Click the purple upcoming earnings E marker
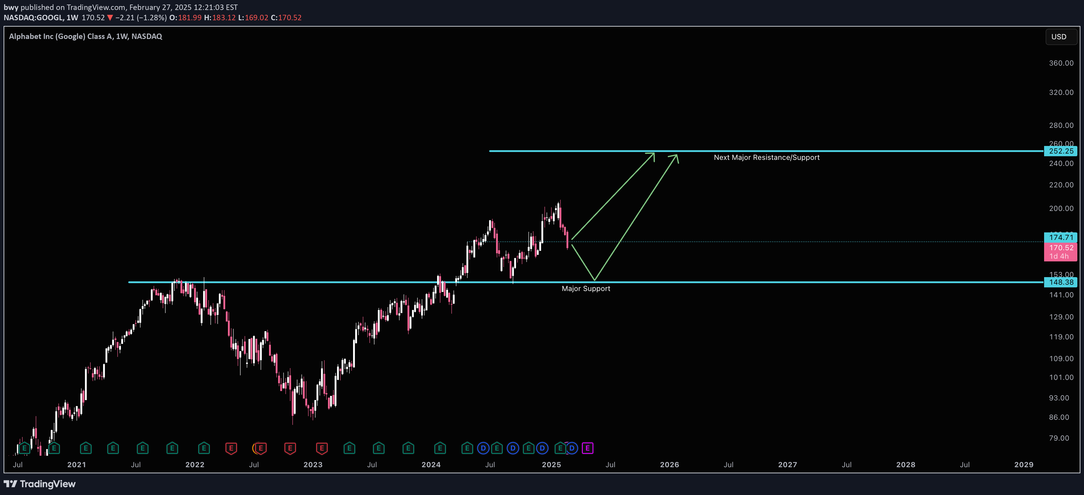 click(x=587, y=448)
